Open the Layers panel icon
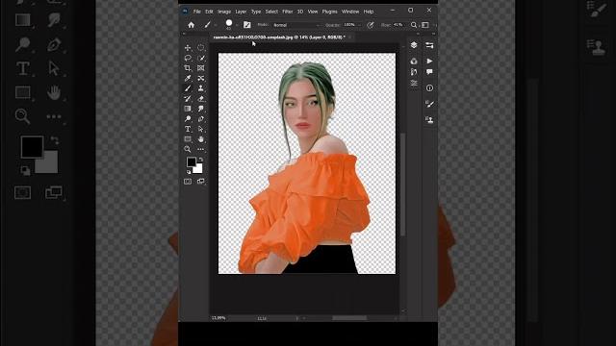Image resolution: width=616 pixels, height=346 pixels. (x=414, y=45)
